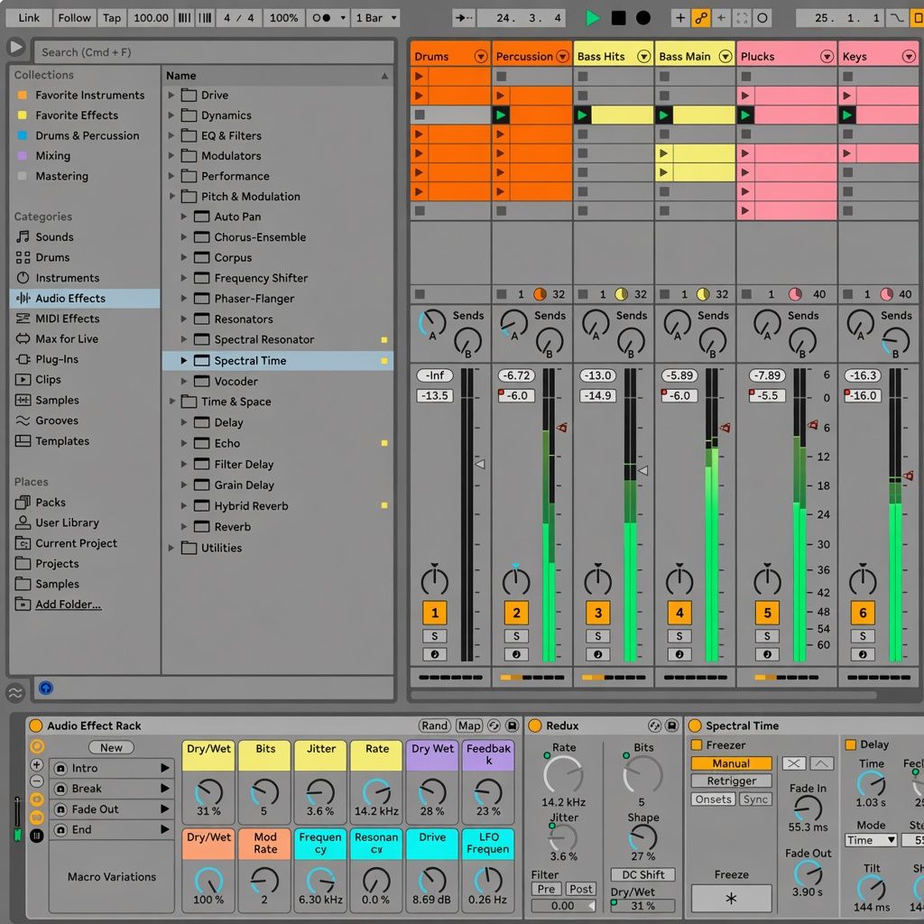Open the User Library
This screenshot has height=924, width=924.
[x=67, y=522]
